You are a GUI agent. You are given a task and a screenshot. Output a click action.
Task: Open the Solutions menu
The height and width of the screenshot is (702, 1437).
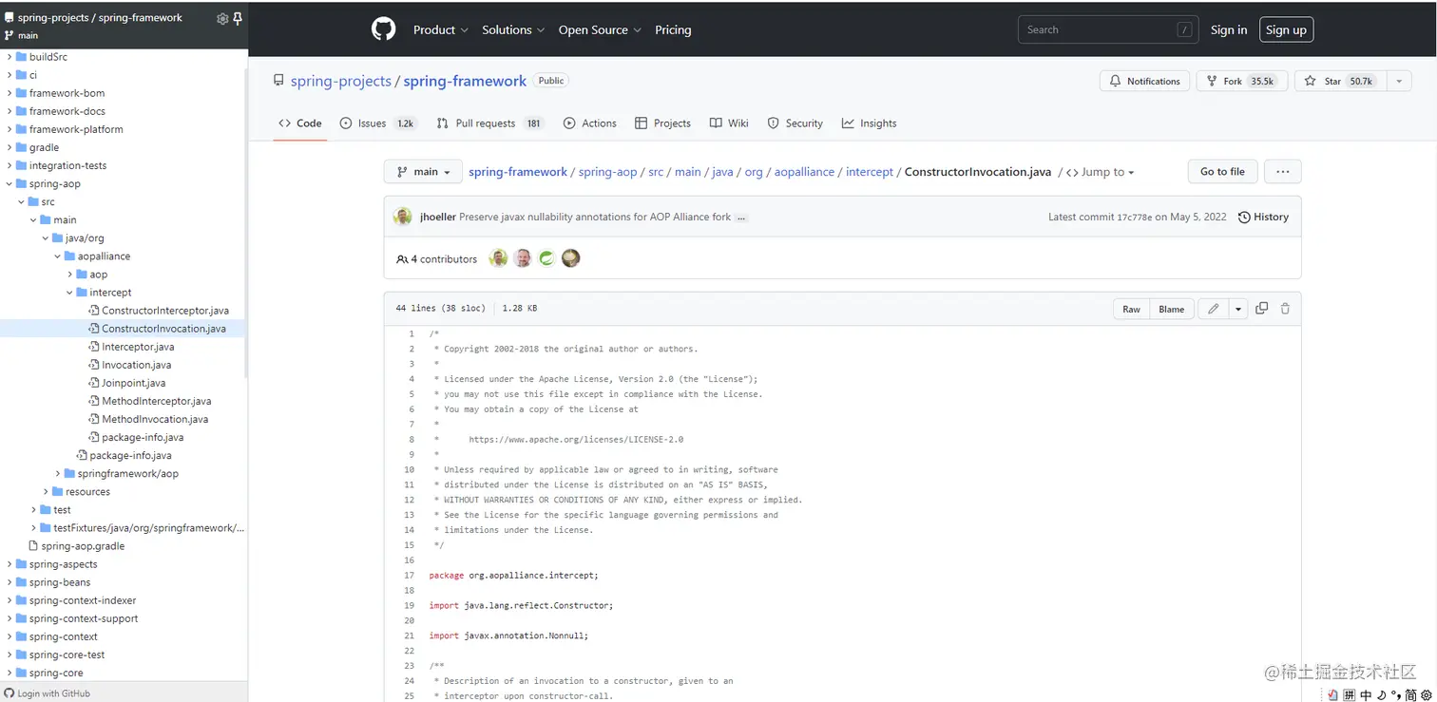coord(513,30)
